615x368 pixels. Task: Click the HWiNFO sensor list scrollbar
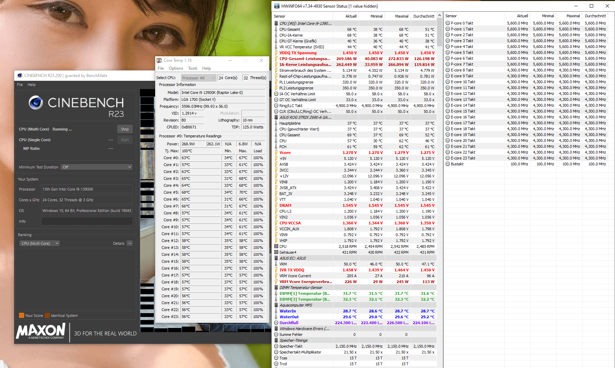pos(439,32)
